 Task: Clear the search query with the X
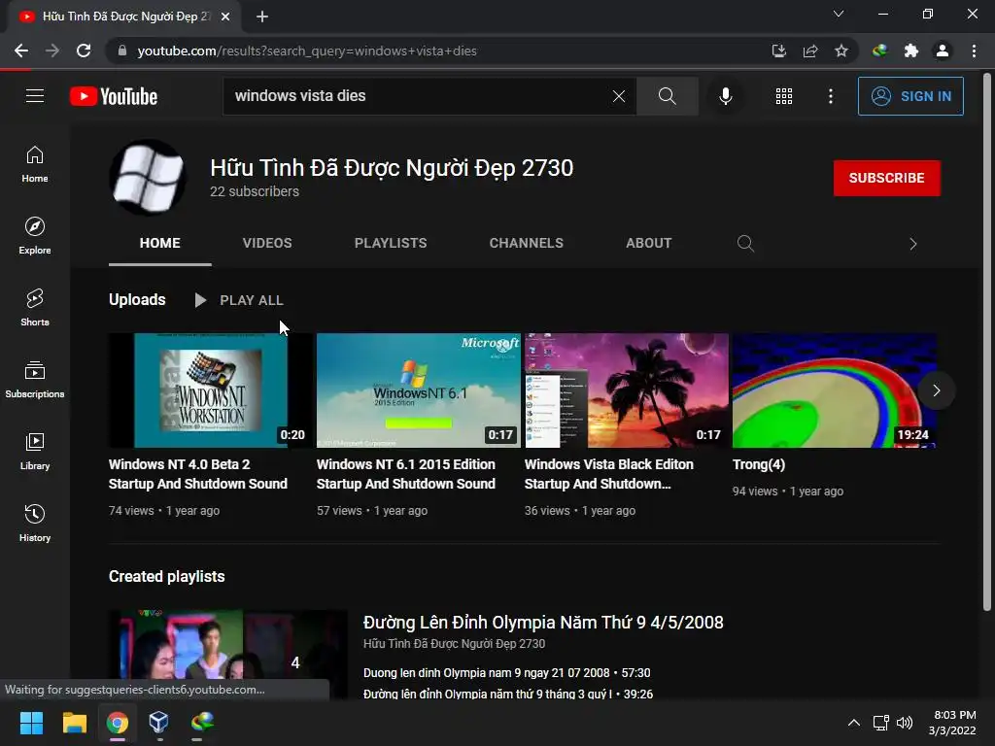(619, 96)
